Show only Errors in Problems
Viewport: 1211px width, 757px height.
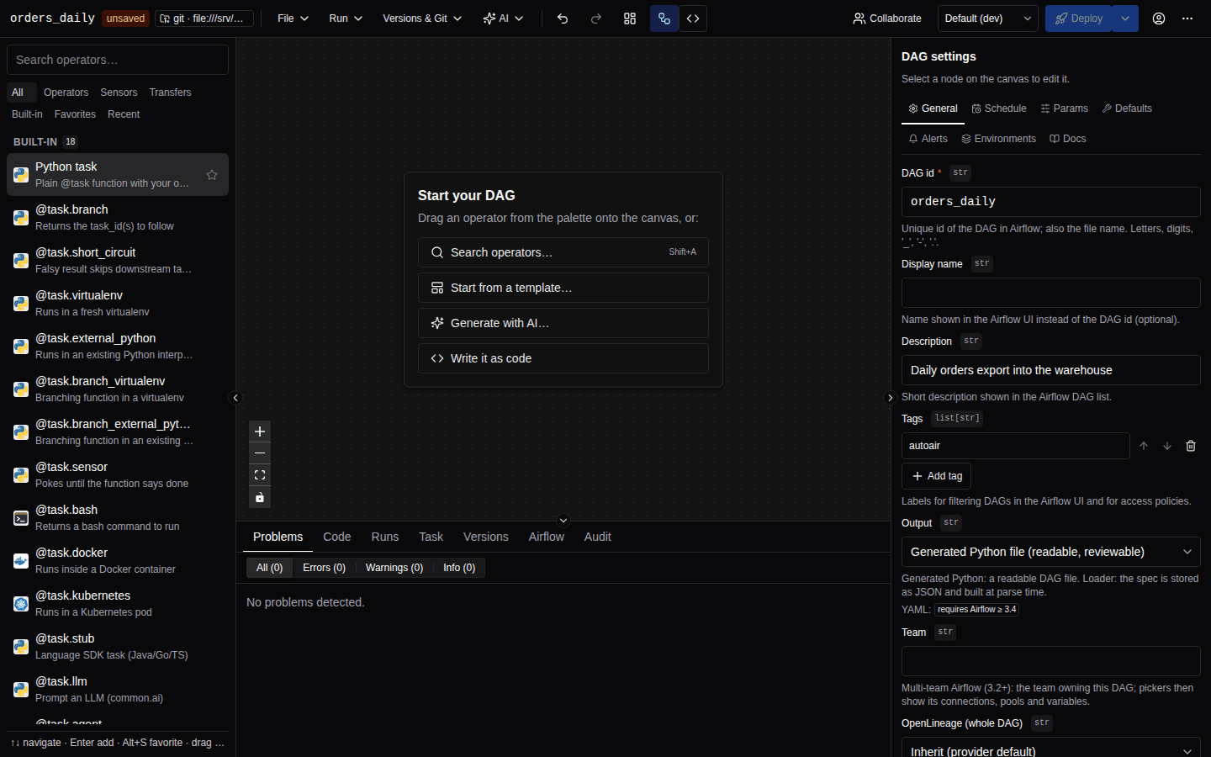pyautogui.click(x=324, y=568)
